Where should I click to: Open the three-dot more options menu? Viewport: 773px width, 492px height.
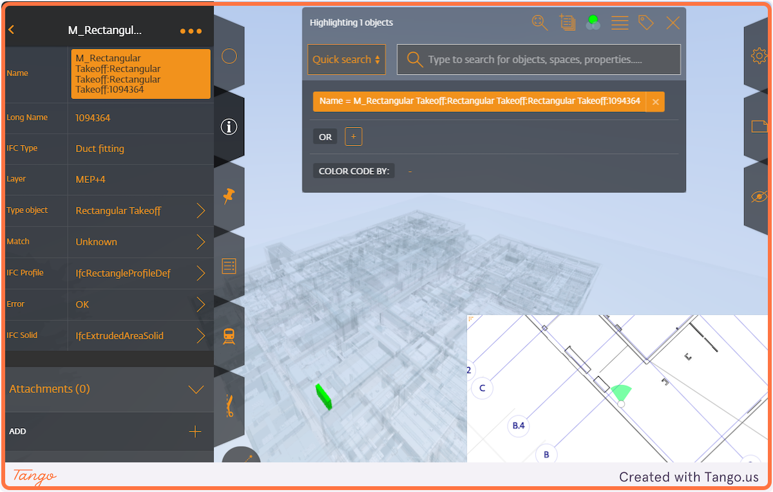click(191, 31)
